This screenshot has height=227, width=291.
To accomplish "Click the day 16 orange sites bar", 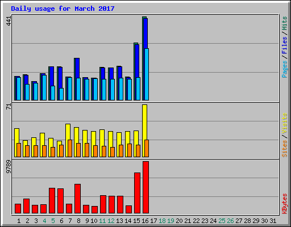I will [147, 149].
